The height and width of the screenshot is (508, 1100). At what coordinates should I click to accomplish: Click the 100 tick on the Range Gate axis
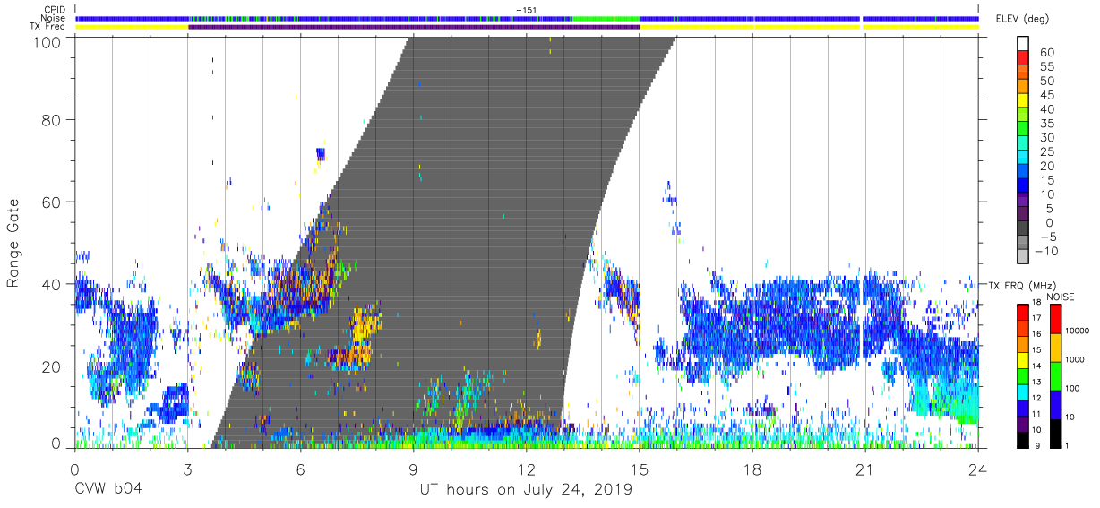pyautogui.click(x=47, y=42)
